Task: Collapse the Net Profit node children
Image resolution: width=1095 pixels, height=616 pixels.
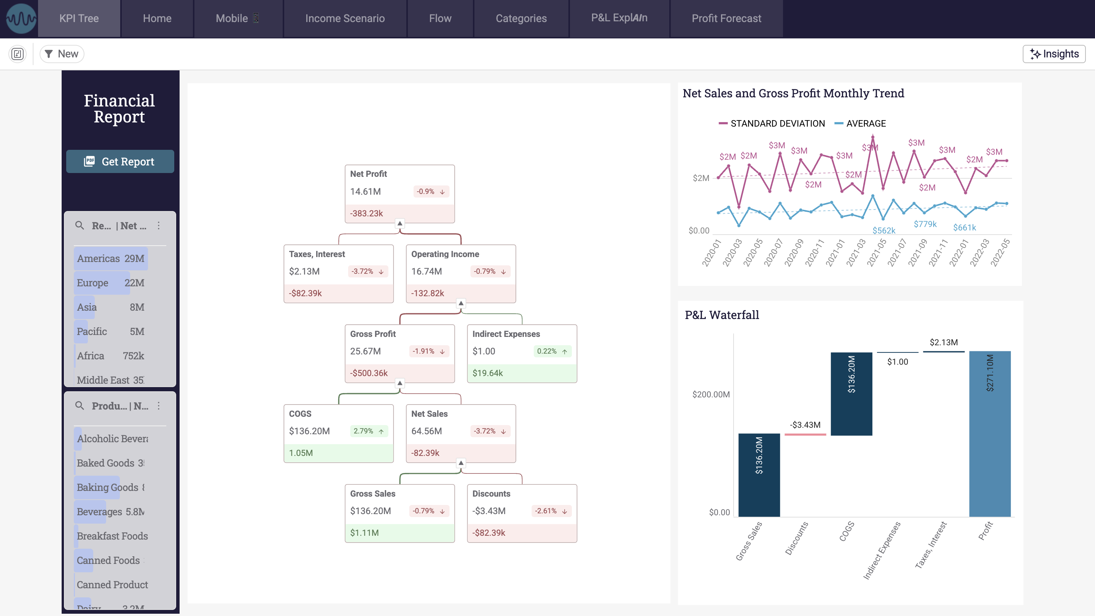Action: [399, 224]
